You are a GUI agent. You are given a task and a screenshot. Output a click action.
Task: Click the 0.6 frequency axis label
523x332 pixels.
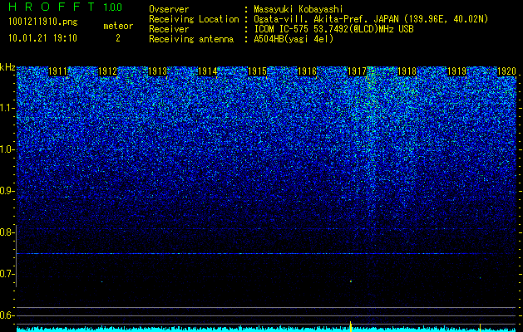pyautogui.click(x=7, y=315)
